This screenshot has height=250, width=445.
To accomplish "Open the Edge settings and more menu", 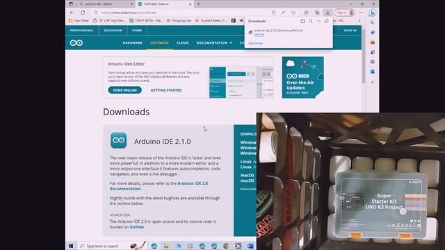I will [x=361, y=12].
